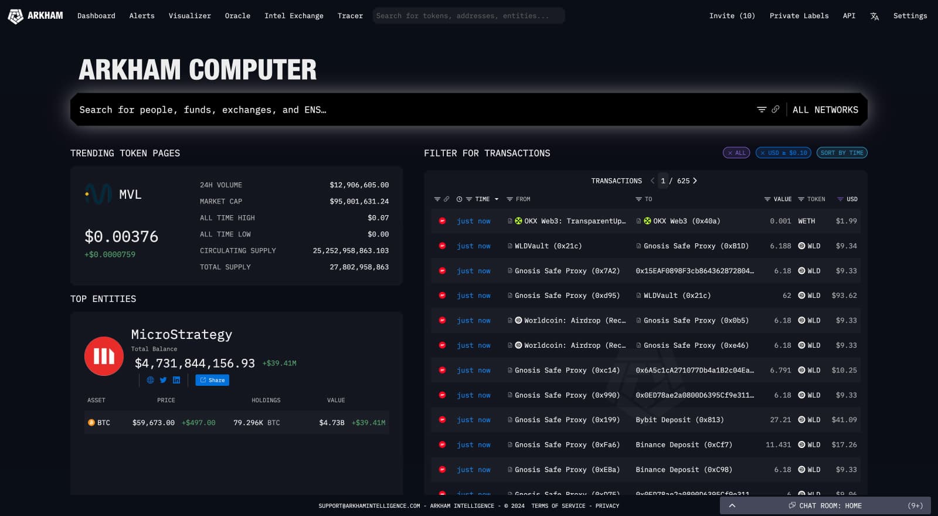Click the purple USD column filter icon
The height and width of the screenshot is (516, 938).
pos(840,199)
